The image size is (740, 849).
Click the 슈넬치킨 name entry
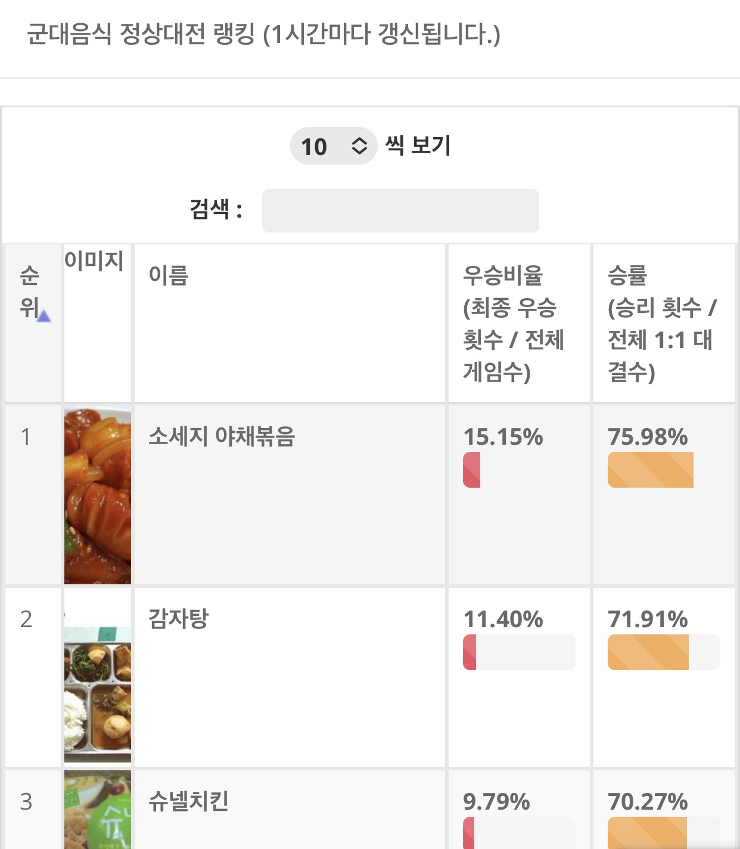tap(188, 801)
